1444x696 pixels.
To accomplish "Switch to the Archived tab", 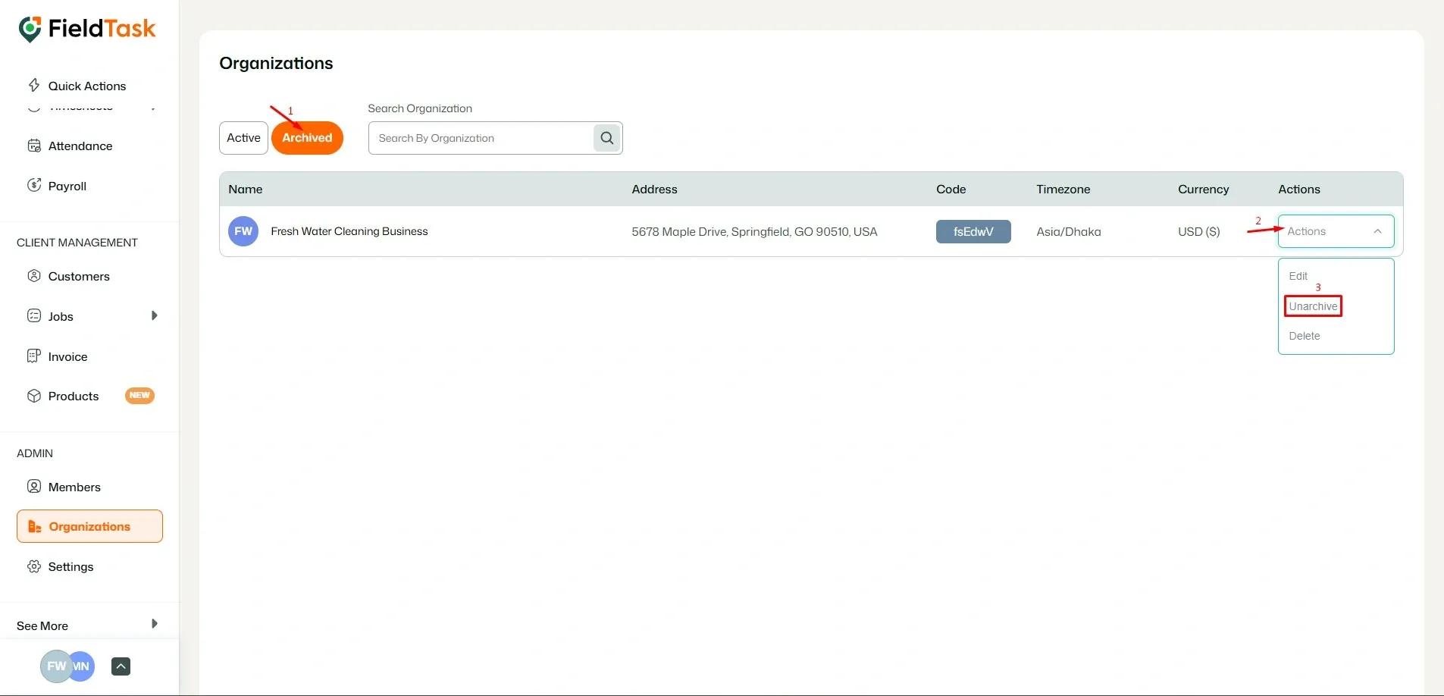I will (x=307, y=138).
